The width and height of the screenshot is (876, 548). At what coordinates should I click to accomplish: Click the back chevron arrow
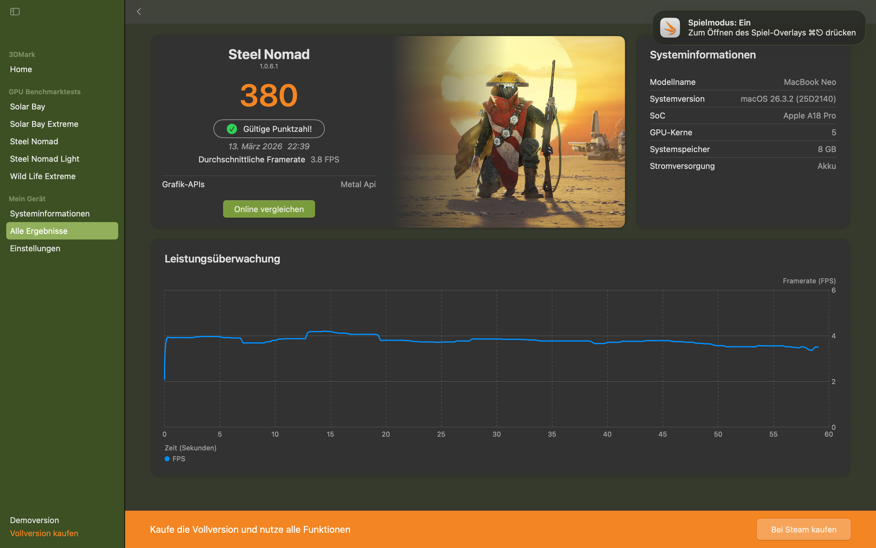[139, 12]
